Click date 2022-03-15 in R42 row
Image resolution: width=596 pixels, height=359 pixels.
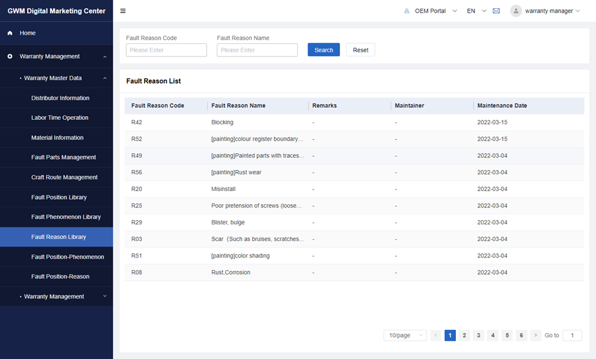[492, 122]
